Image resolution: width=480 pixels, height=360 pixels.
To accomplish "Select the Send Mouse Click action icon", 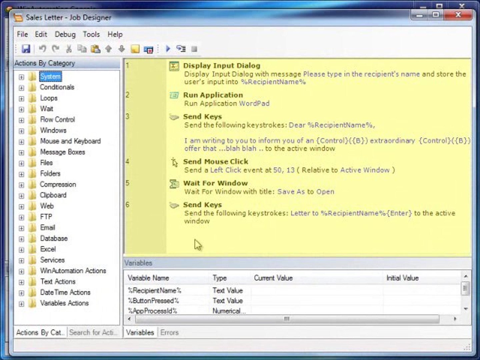I will point(174,162).
